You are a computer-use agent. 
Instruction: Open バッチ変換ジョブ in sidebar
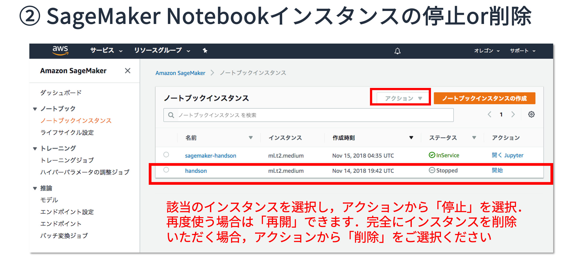pos(64,236)
